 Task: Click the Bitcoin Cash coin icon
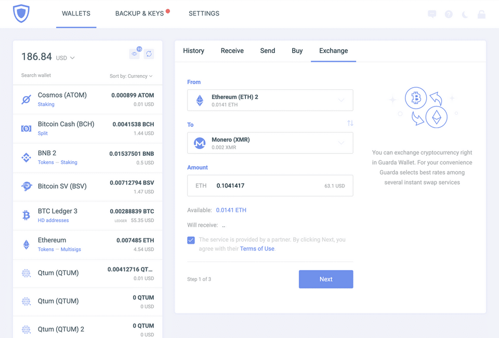26,128
